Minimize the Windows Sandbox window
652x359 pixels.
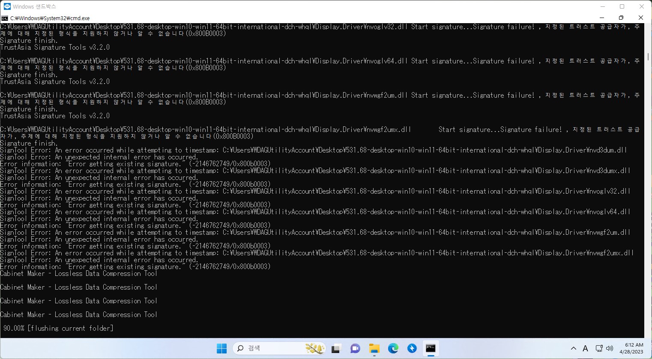point(602,6)
